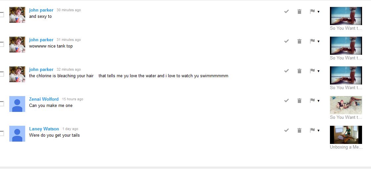371x169 pixels.
Task: Delete the 'and sexy to' comment
Action: [299, 12]
